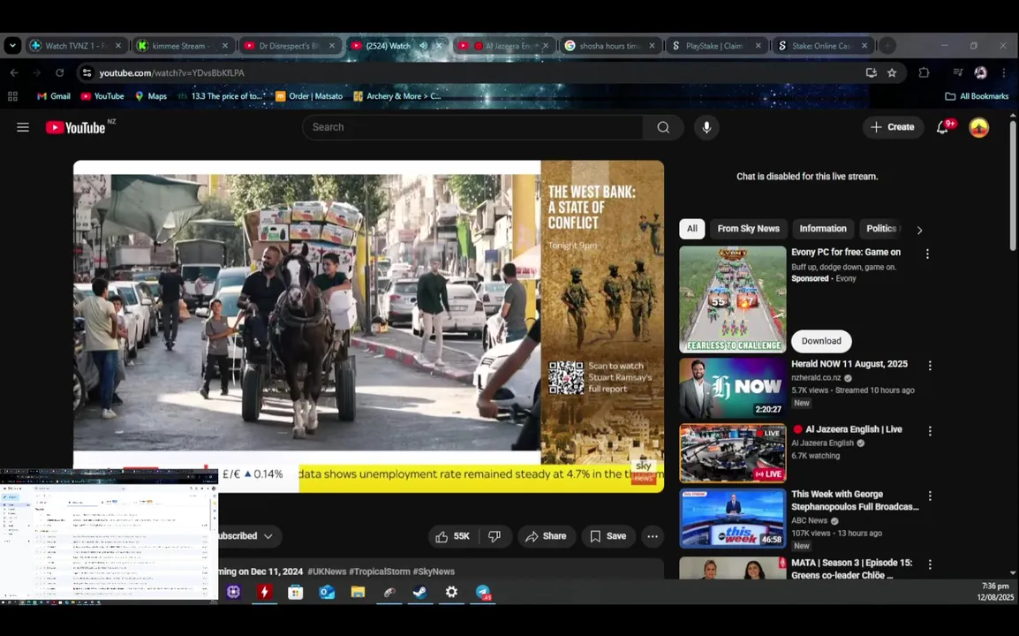Open Order | Matsato bookmark
Screen dimensions: 1019x636
[x=309, y=96]
